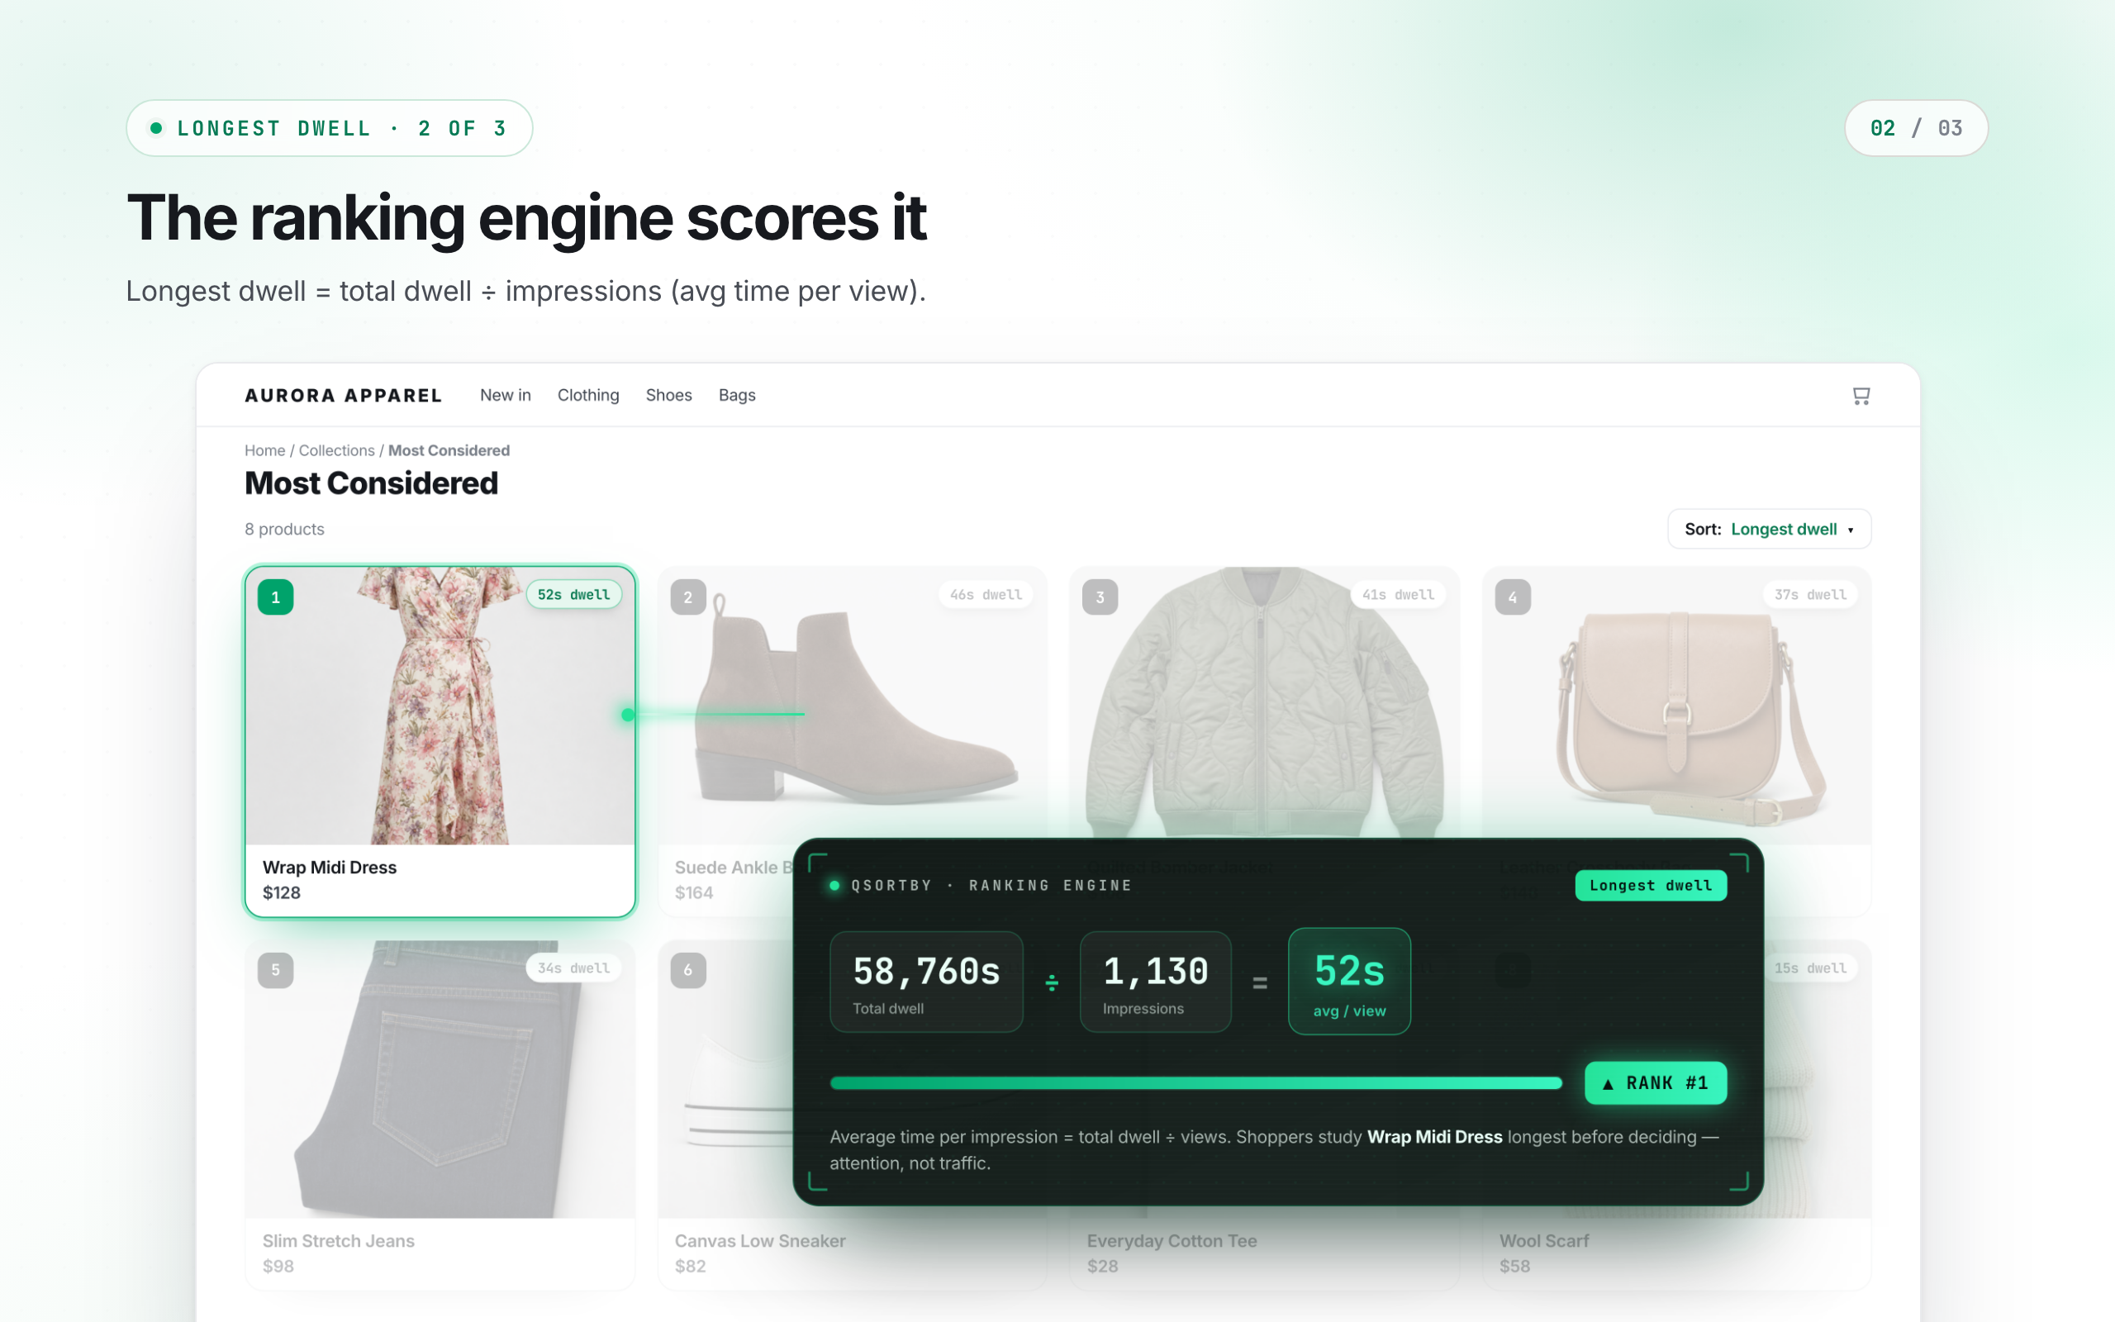Click the QSORTBY Ranking Engine label
The height and width of the screenshot is (1322, 2115).
[991, 886]
